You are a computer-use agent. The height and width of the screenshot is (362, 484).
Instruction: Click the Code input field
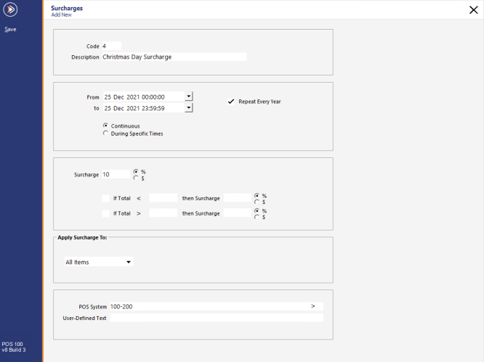111,46
